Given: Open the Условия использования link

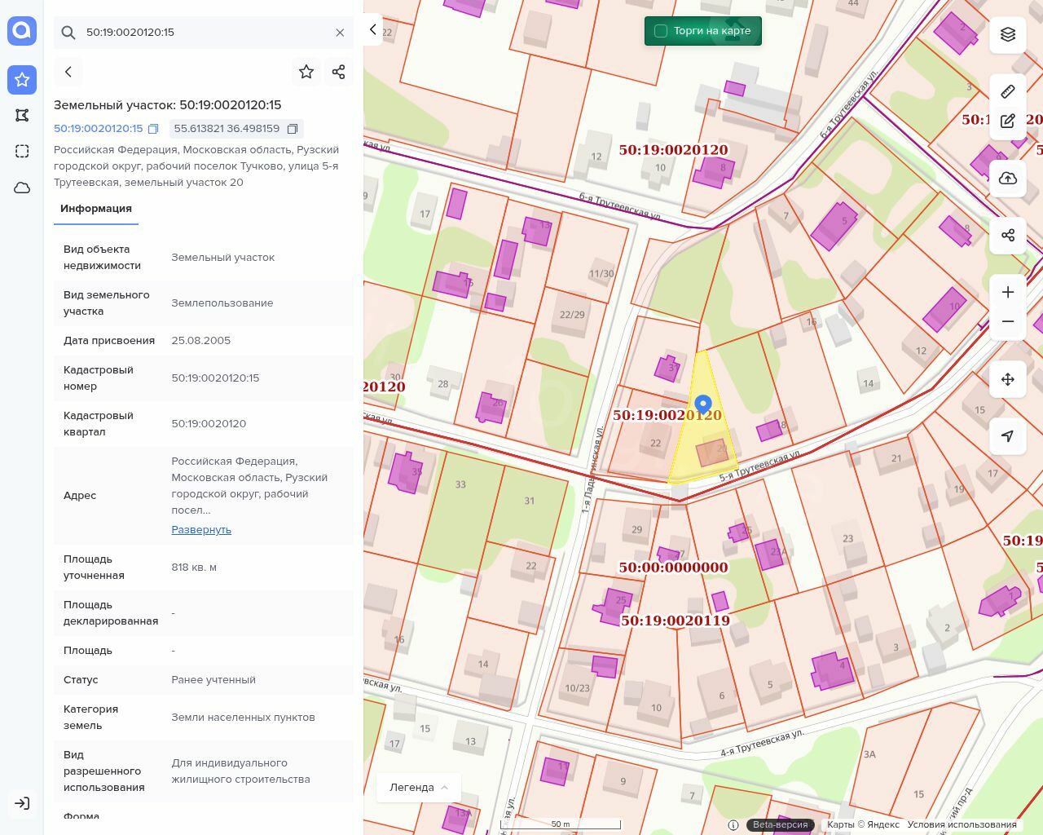Looking at the screenshot, I should coord(962,824).
